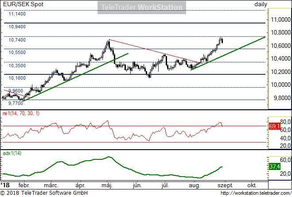Click the 10,0000 price axis value
This screenshot has height=197, width=292.
click(x=280, y=85)
